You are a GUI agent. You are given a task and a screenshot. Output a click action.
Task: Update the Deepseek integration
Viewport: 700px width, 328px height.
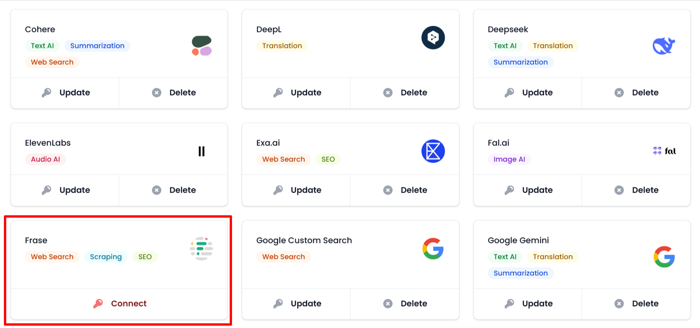click(x=528, y=92)
